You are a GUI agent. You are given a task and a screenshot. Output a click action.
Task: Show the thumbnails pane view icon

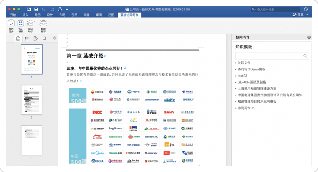coord(18,39)
